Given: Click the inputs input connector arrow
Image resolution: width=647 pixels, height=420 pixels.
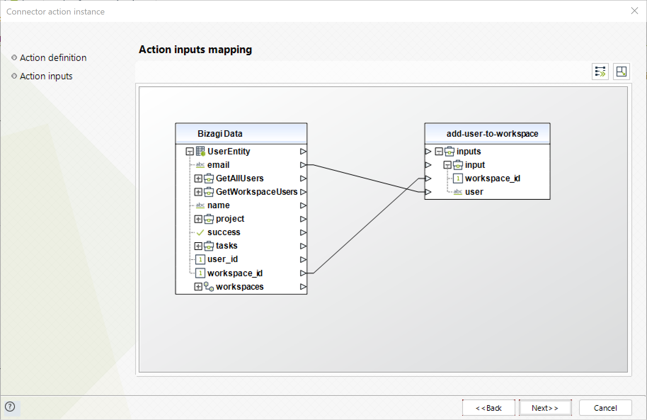Looking at the screenshot, I should pyautogui.click(x=428, y=152).
